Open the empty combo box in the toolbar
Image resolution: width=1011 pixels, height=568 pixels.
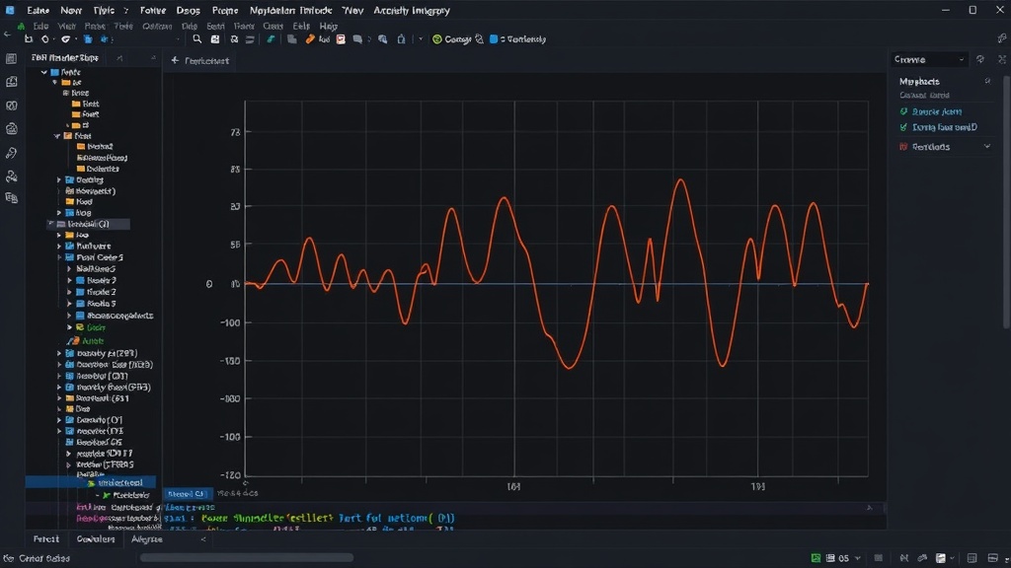[x=150, y=39]
